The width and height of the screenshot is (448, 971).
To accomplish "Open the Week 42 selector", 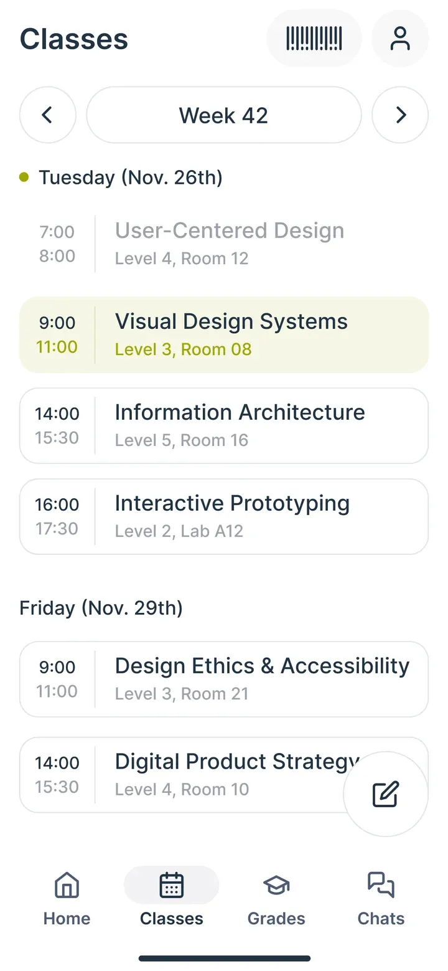I will click(224, 115).
